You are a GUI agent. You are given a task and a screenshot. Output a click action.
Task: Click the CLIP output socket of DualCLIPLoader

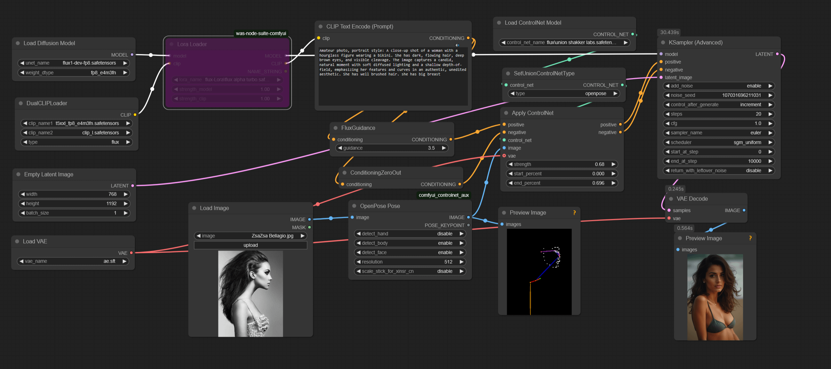tap(135, 115)
